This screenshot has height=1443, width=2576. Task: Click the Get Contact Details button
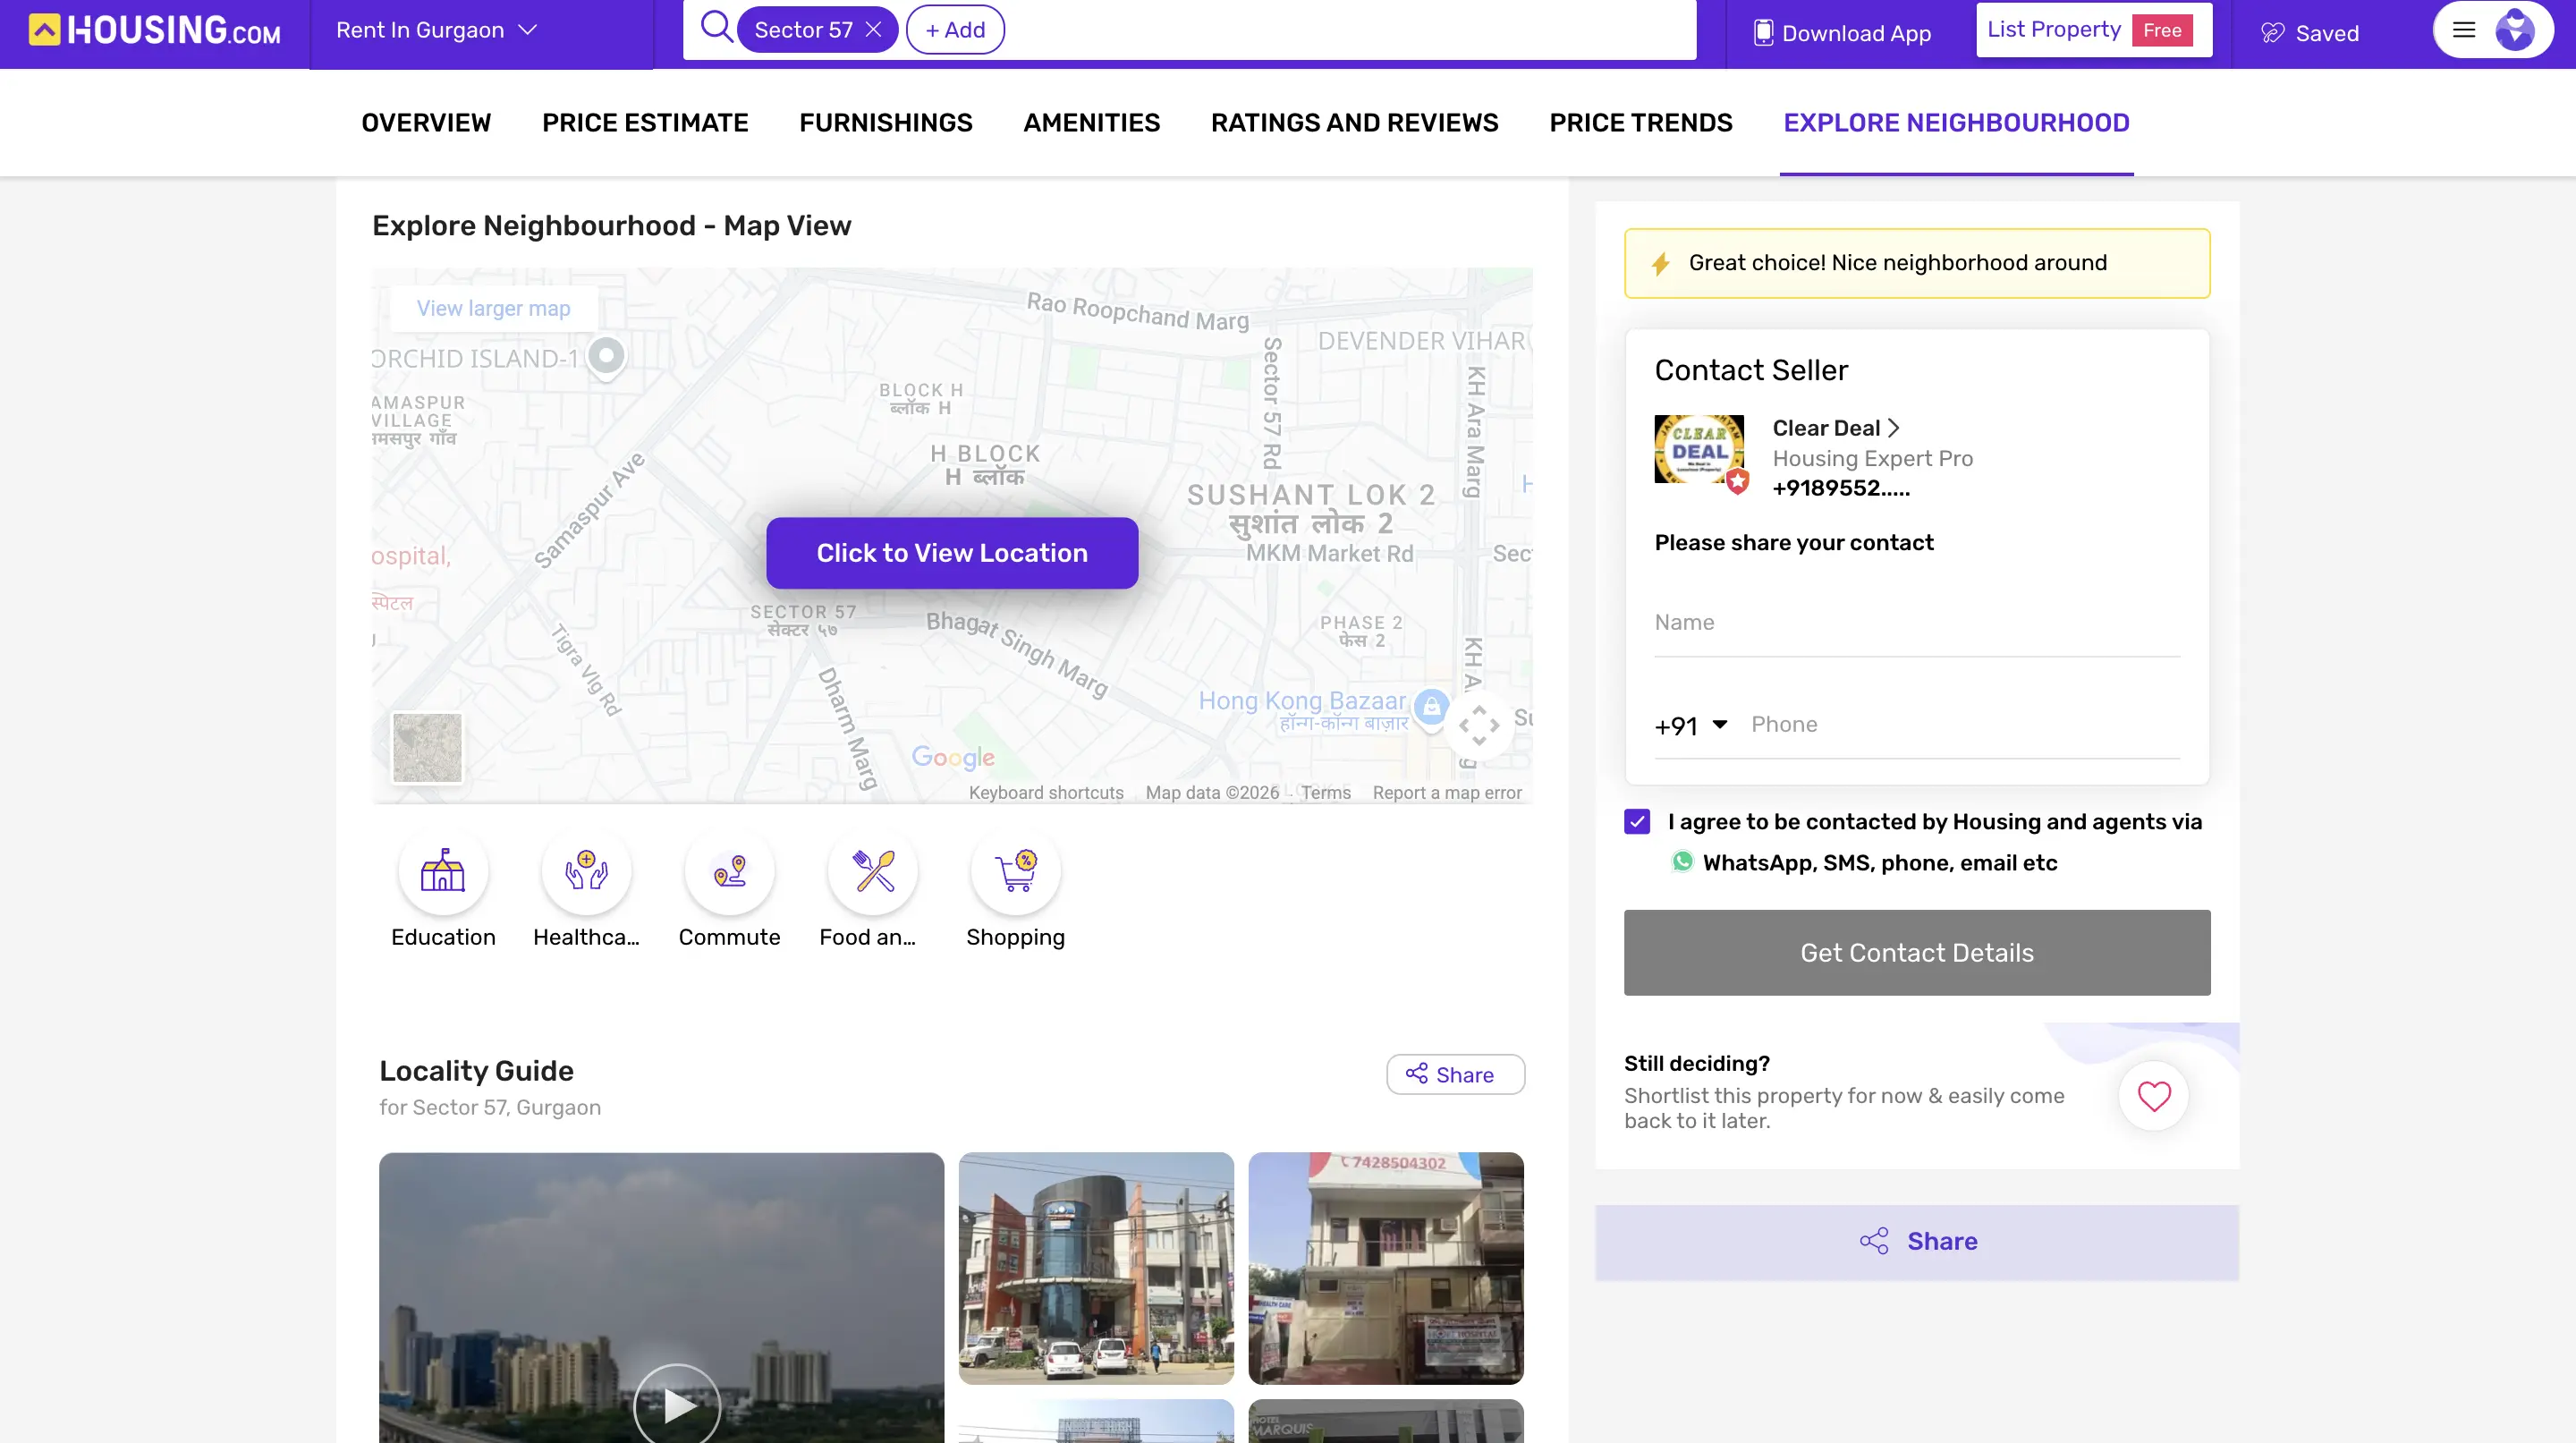pyautogui.click(x=1916, y=952)
